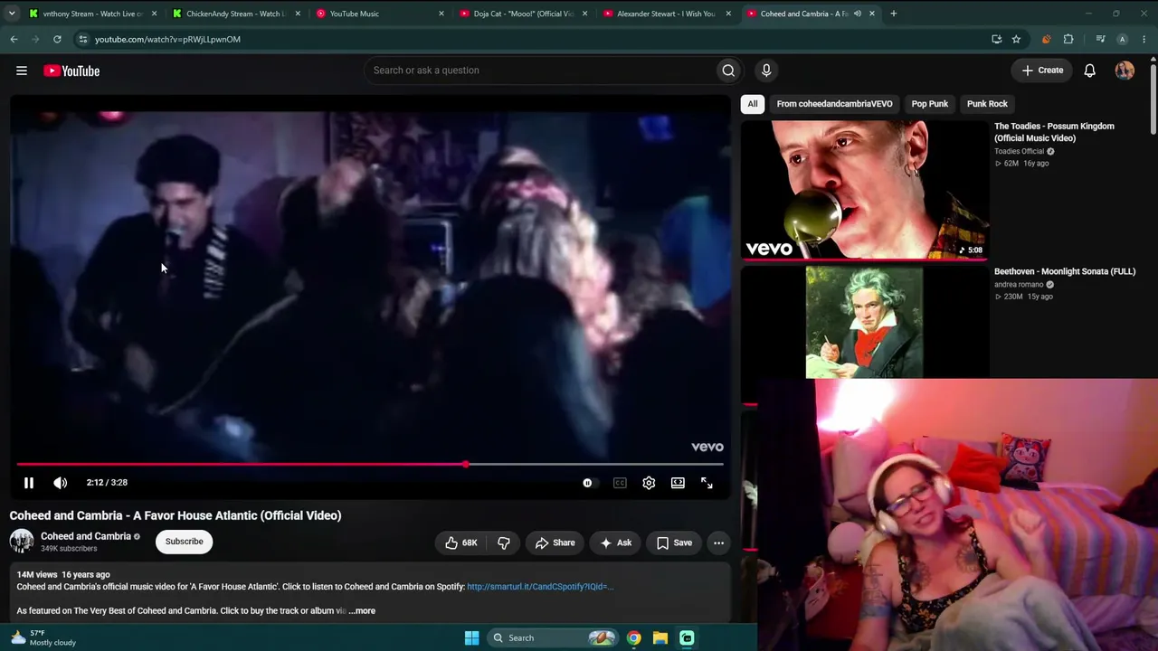1158x651 pixels.
Task: Dislike the video
Action: (x=504, y=542)
